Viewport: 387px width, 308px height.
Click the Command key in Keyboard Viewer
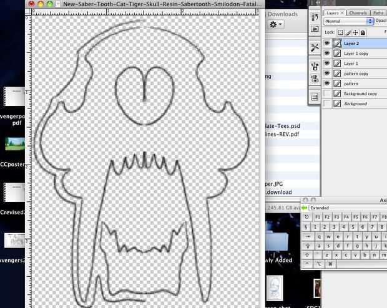click(x=330, y=264)
